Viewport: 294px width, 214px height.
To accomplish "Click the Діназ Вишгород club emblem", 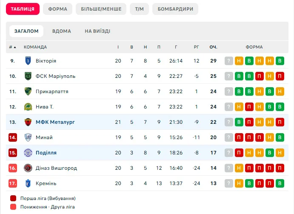I will (28, 168).
